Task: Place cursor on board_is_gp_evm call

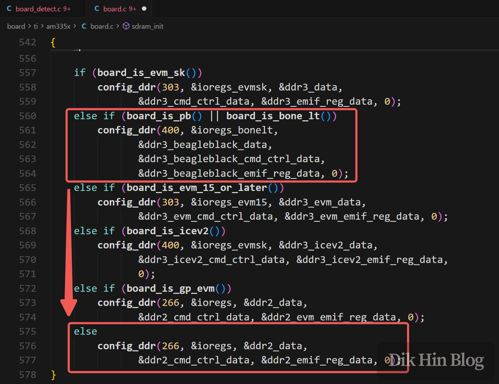Action: pos(170,289)
